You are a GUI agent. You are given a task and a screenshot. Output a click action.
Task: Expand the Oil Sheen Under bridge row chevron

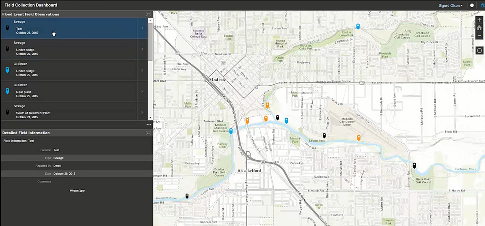[x=142, y=70]
